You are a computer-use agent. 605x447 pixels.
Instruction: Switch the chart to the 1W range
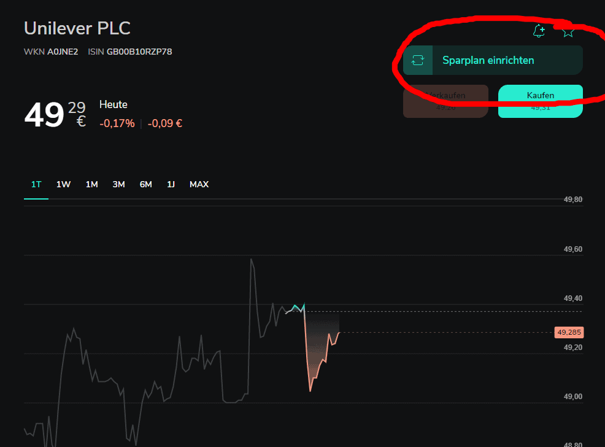click(64, 185)
